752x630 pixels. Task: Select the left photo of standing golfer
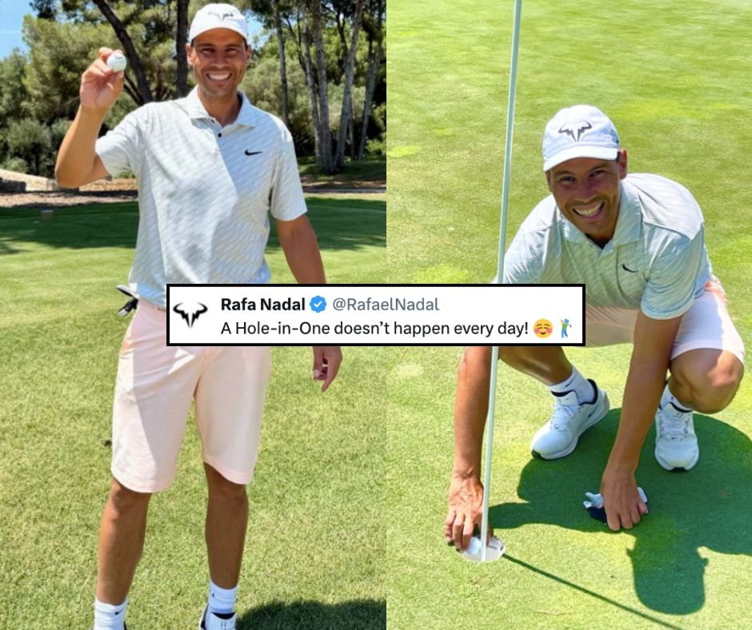pyautogui.click(x=193, y=315)
